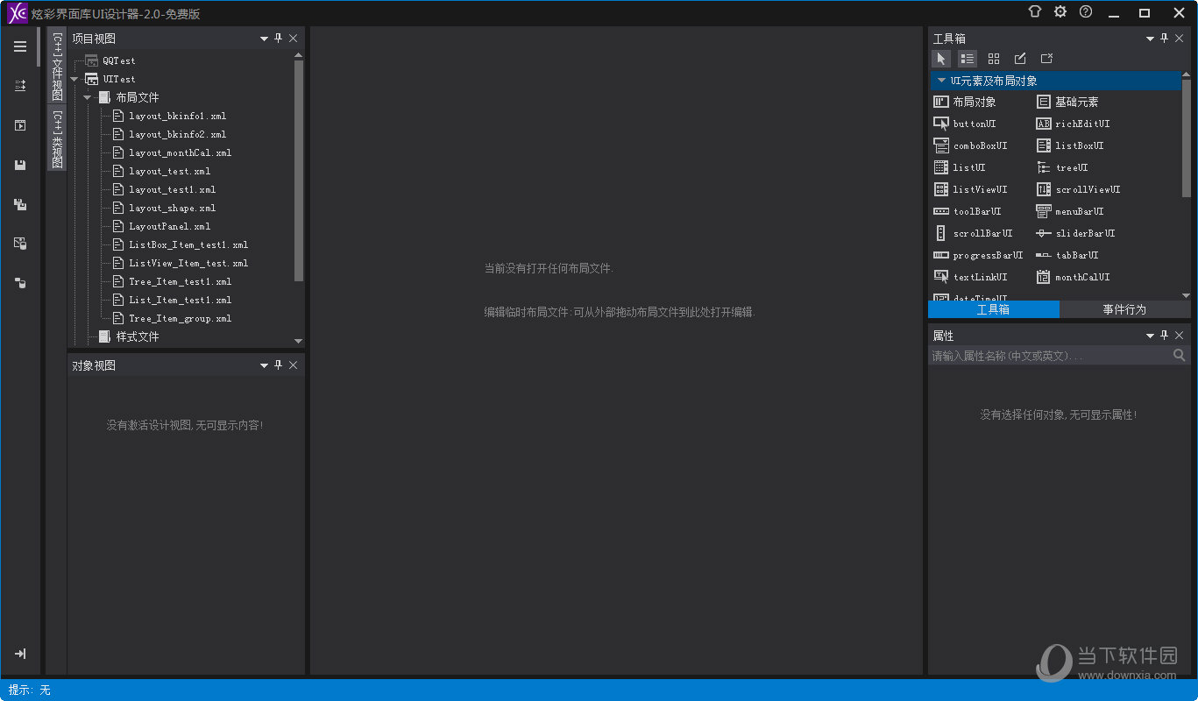
Task: Pick the monthCalUI element in toolbox
Action: 1073,277
